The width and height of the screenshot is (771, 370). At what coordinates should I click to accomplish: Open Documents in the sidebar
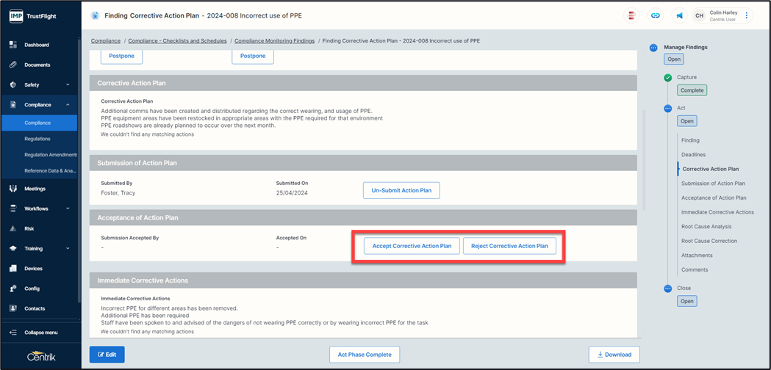(x=37, y=65)
